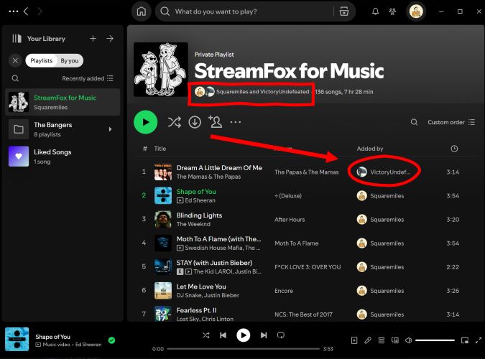
Task: Show lyrics with the microphone icon
Action: click(368, 340)
